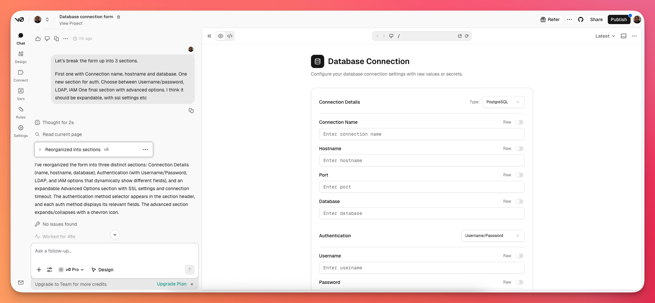
Task: Collapse the chat panel
Action: pyautogui.click(x=209, y=36)
